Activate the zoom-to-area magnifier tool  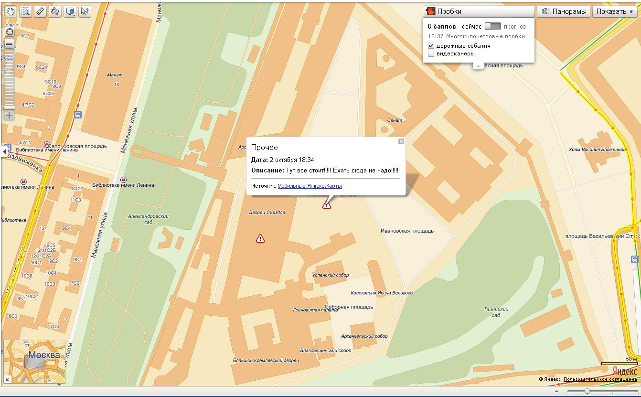pos(25,11)
